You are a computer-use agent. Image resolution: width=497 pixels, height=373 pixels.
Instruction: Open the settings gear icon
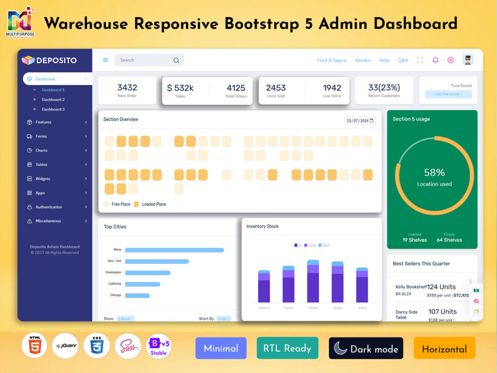point(450,60)
